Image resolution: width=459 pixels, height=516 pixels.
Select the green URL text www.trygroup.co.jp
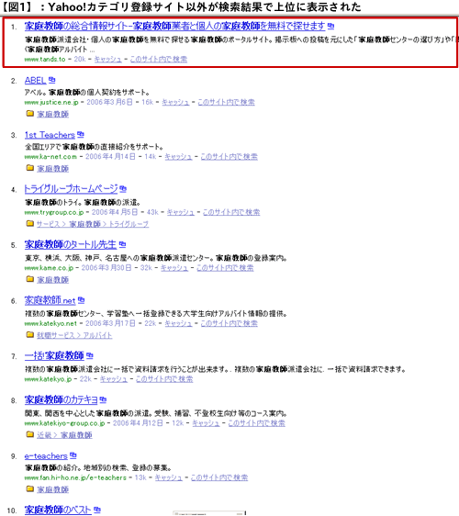[54, 213]
